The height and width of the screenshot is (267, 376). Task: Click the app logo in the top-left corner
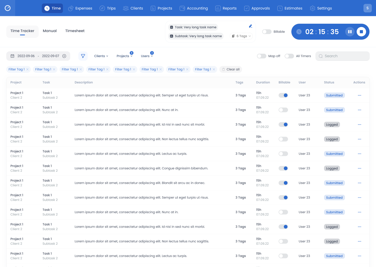8,8
